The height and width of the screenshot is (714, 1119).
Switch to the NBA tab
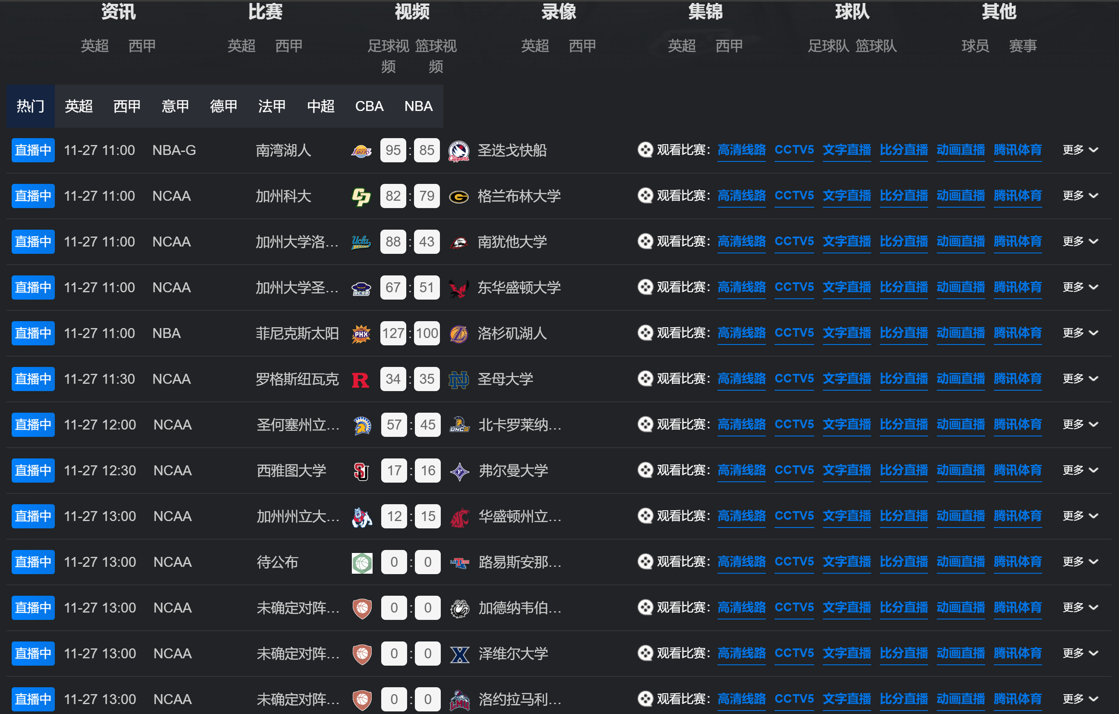coord(418,106)
